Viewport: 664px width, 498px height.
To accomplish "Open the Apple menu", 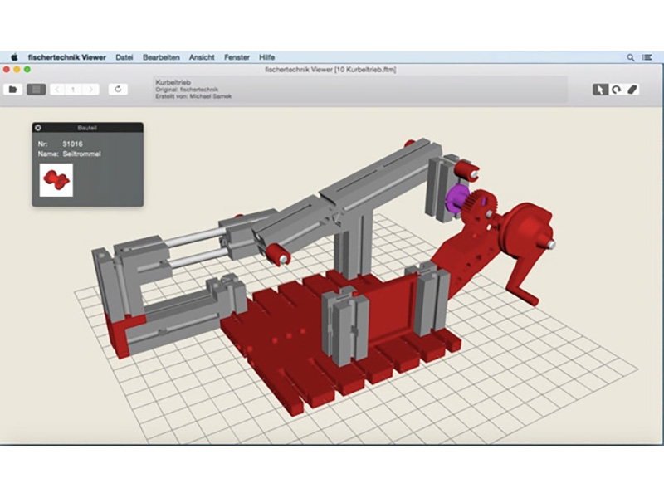I will coord(14,57).
